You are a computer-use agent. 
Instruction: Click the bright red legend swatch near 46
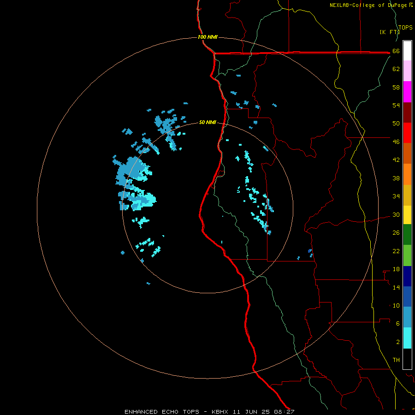(407, 133)
